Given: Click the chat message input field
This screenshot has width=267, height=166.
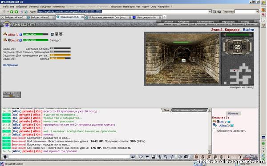Looking at the screenshot, I should (x=69, y=157).
